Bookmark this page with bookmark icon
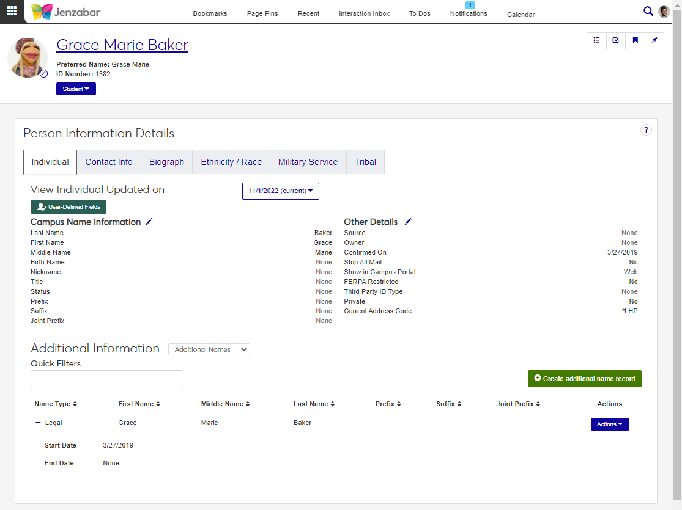The height and width of the screenshot is (510, 682). point(636,40)
